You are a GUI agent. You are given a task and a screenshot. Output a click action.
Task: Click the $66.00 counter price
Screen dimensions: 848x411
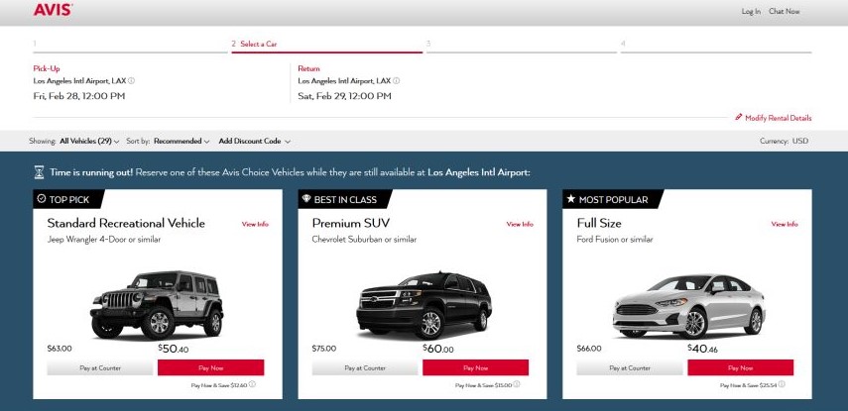(x=589, y=349)
